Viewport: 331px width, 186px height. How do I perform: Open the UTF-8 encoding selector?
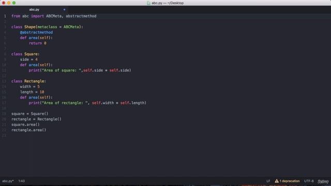click(309, 181)
